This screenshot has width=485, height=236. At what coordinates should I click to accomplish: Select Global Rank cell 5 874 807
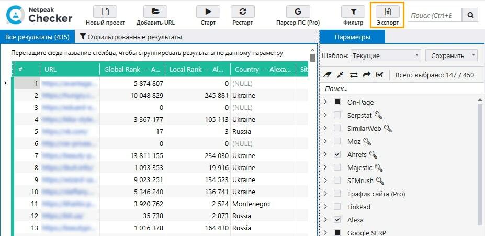pyautogui.click(x=132, y=83)
